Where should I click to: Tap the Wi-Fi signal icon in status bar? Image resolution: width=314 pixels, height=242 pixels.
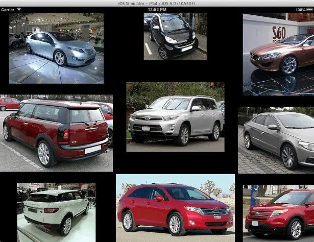pyautogui.click(x=19, y=10)
